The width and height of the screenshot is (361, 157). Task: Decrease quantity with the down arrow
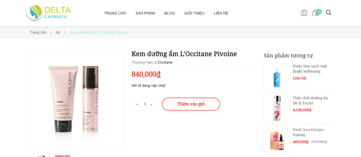137,104
